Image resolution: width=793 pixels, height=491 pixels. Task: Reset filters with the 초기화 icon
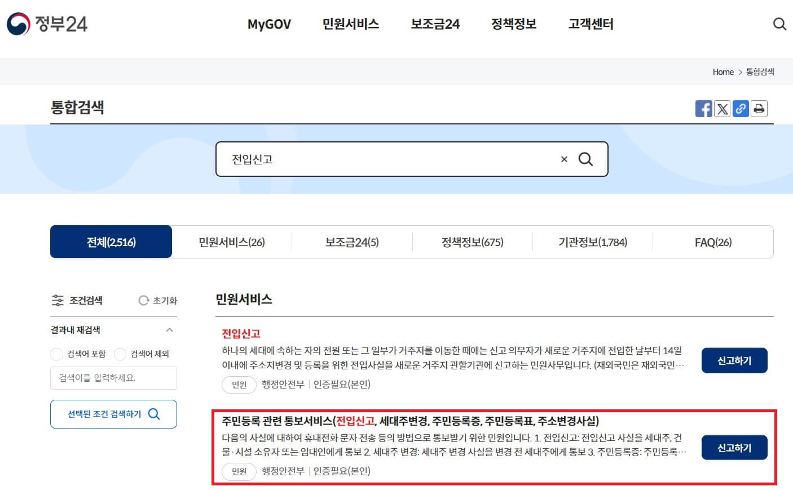click(x=156, y=300)
